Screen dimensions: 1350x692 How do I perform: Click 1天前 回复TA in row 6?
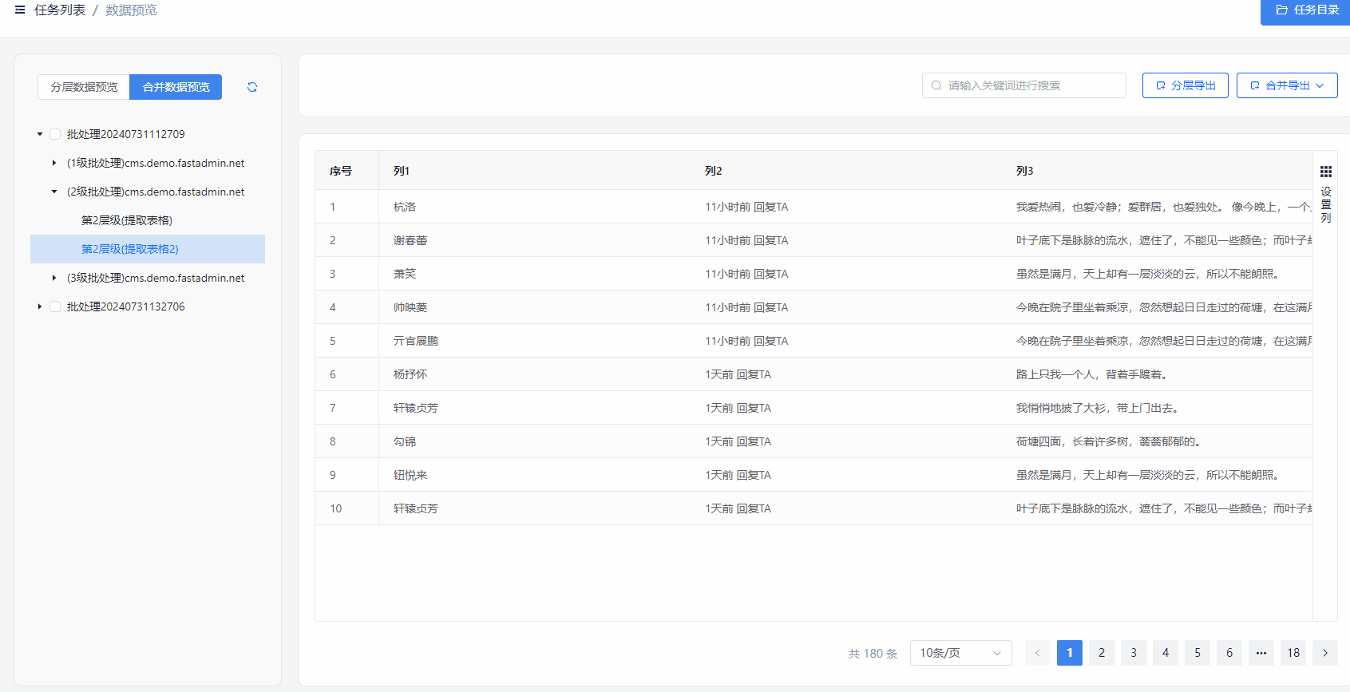click(738, 374)
